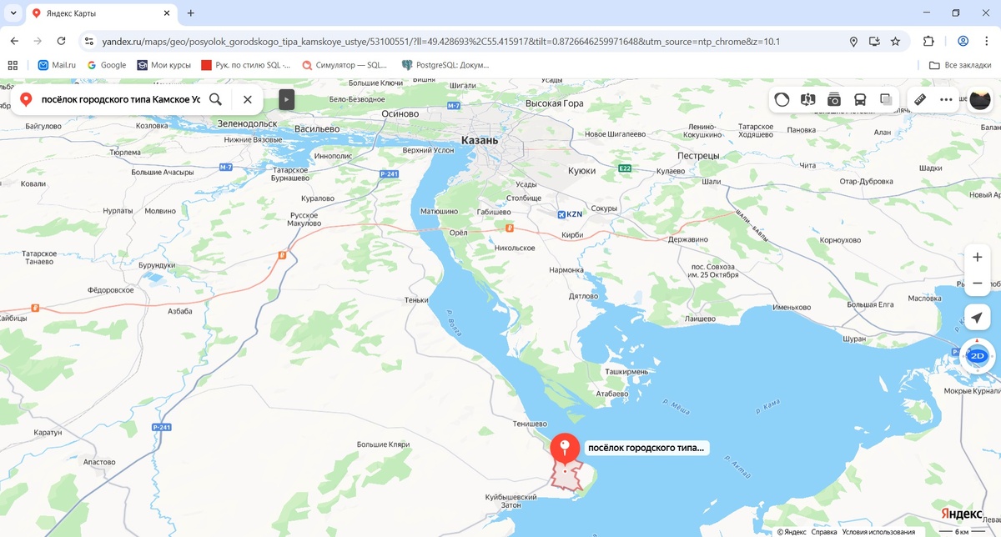Screen dimensions: 1001x537
Task: Click the Апастово map label
Action: pyautogui.click(x=99, y=461)
